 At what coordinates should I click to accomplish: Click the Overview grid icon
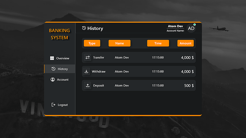point(52,58)
